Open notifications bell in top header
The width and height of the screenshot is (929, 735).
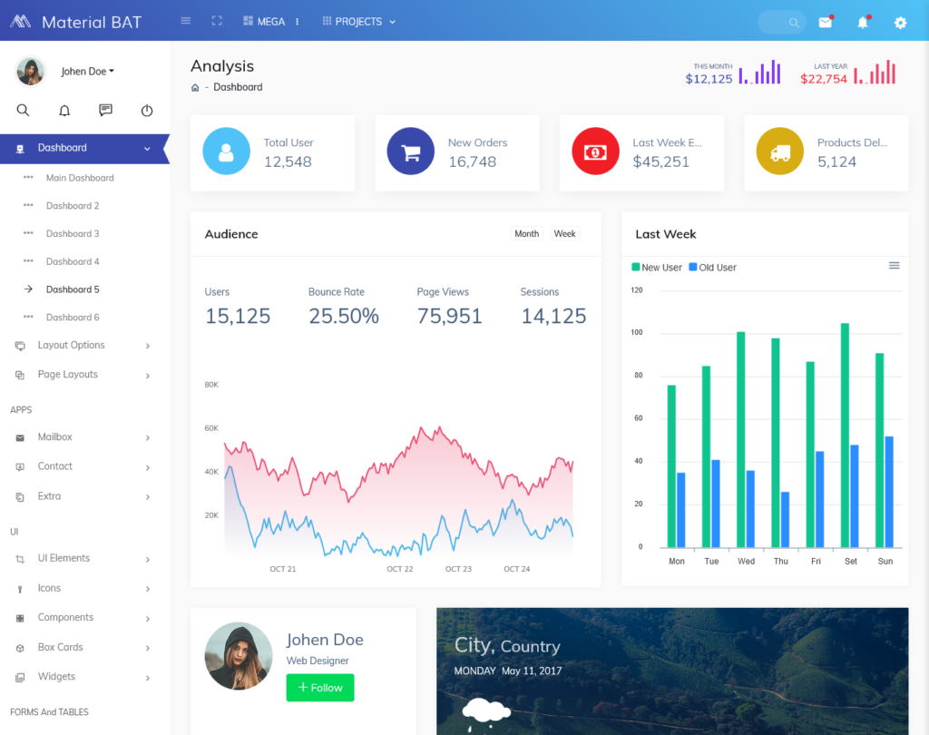pos(863,23)
